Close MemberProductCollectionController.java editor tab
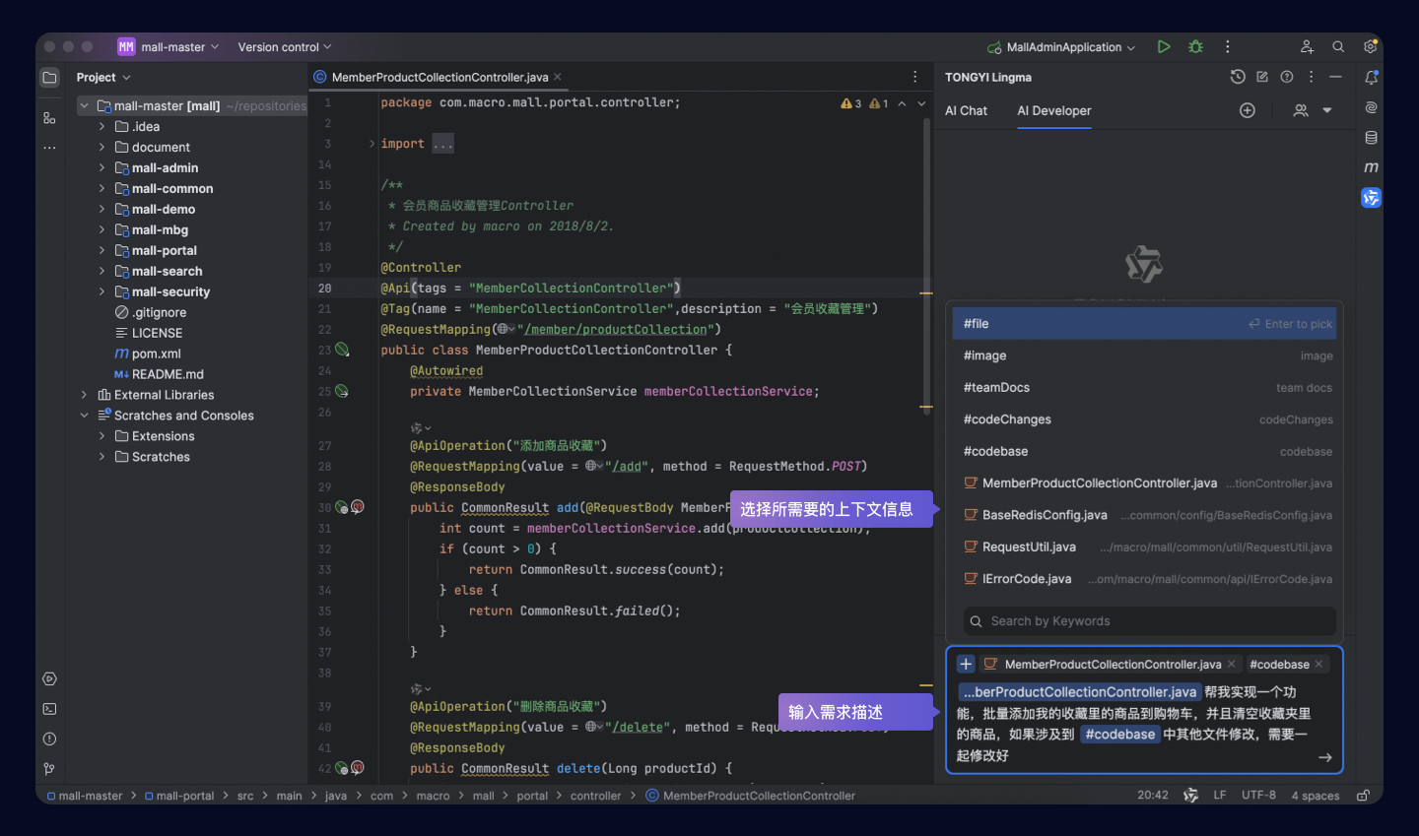Screen dimensions: 1419x836 pos(558,77)
